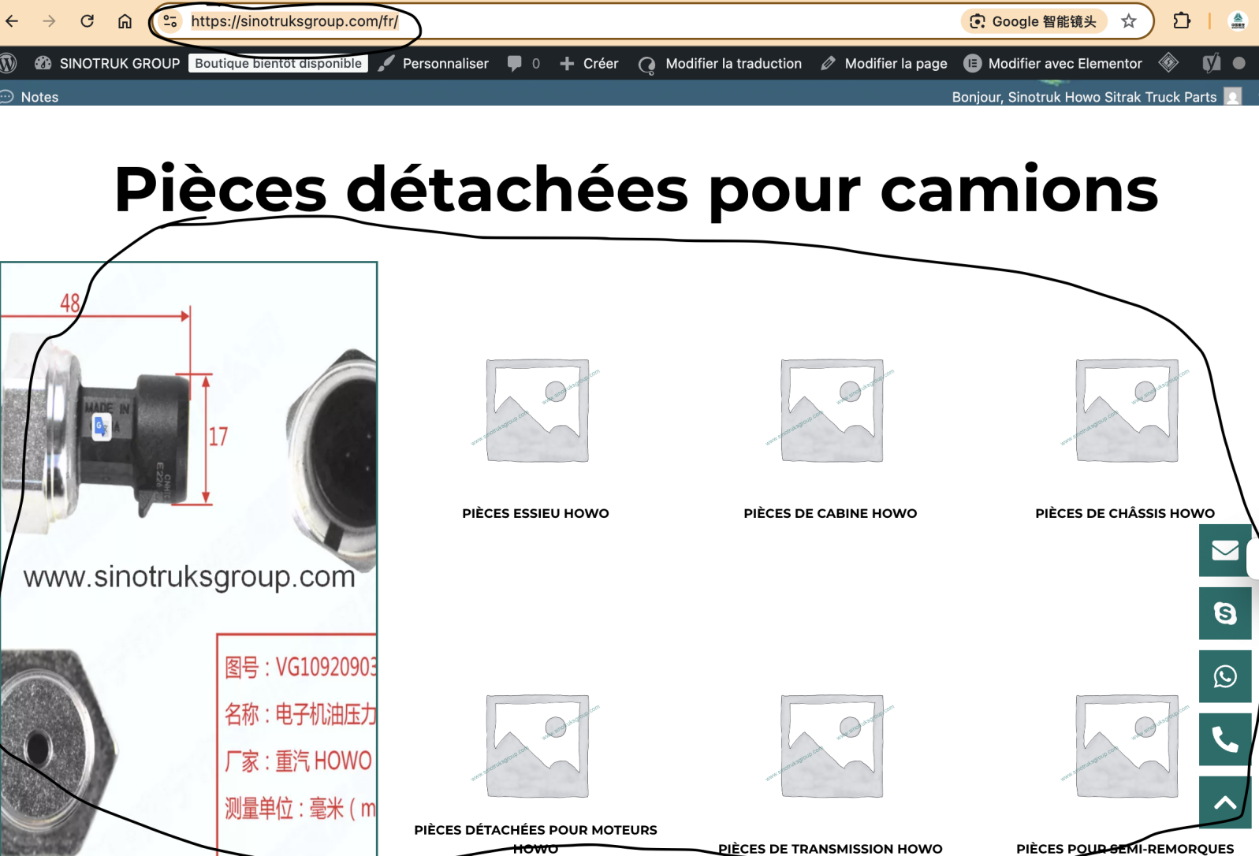Open comments bubble showing 0
1259x856 pixels.
click(523, 63)
